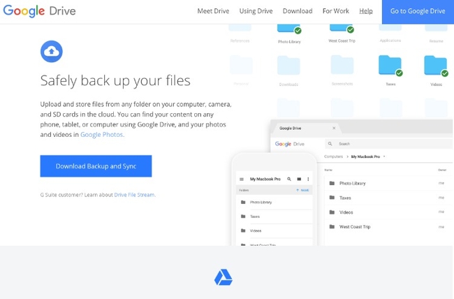Click the phone mockup hamburger menu icon
Image resolution: width=454 pixels, height=299 pixels.
242,179
